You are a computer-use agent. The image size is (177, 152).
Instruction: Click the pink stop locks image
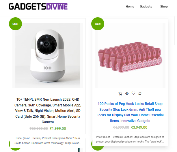tap(130, 55)
